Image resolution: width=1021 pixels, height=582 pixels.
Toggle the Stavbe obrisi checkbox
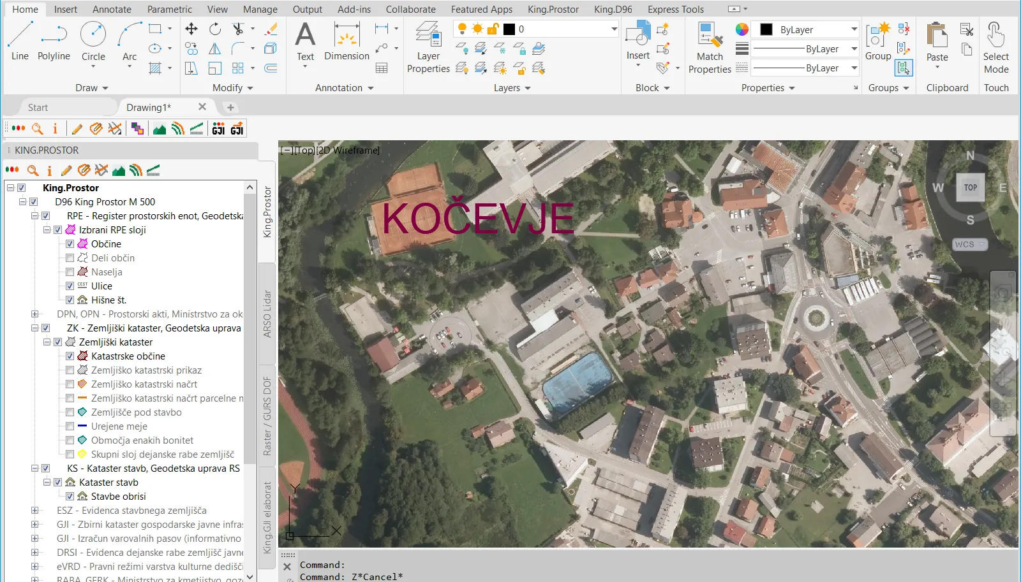[x=70, y=497]
